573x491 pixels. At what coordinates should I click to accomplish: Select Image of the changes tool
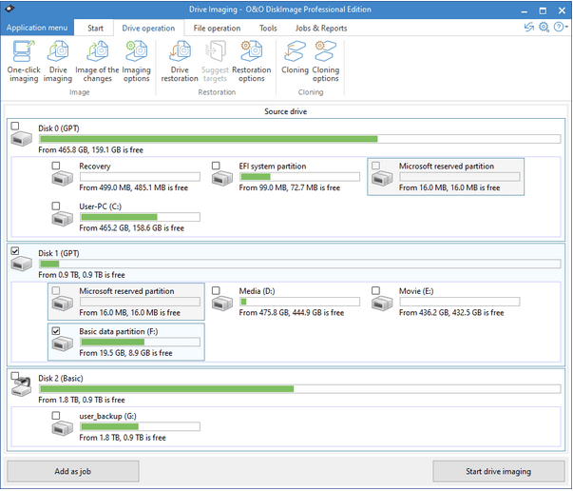97,62
